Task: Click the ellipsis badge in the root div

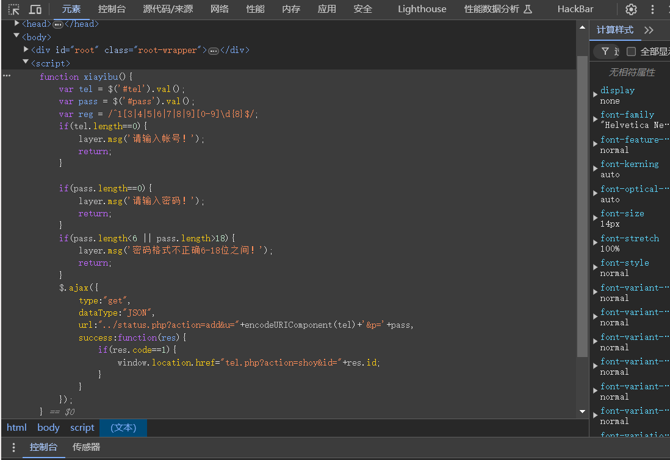Action: tap(214, 51)
